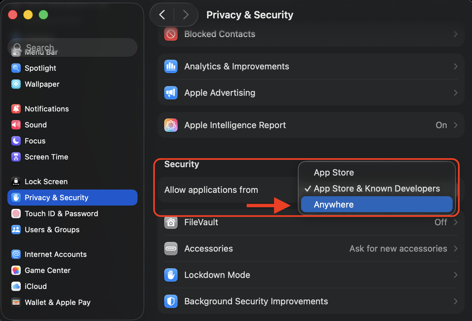The image size is (472, 321).
Task: Open Focus settings in sidebar
Action: (72, 141)
